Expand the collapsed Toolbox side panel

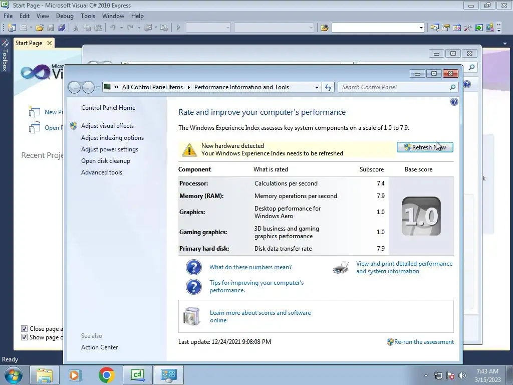pyautogui.click(x=5, y=55)
